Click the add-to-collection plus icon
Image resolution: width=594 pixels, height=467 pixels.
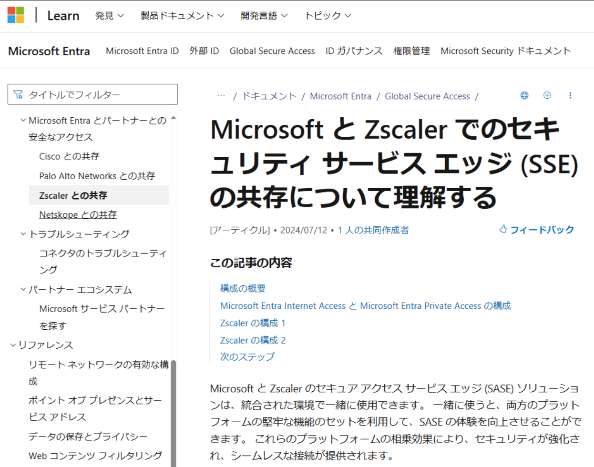547,95
